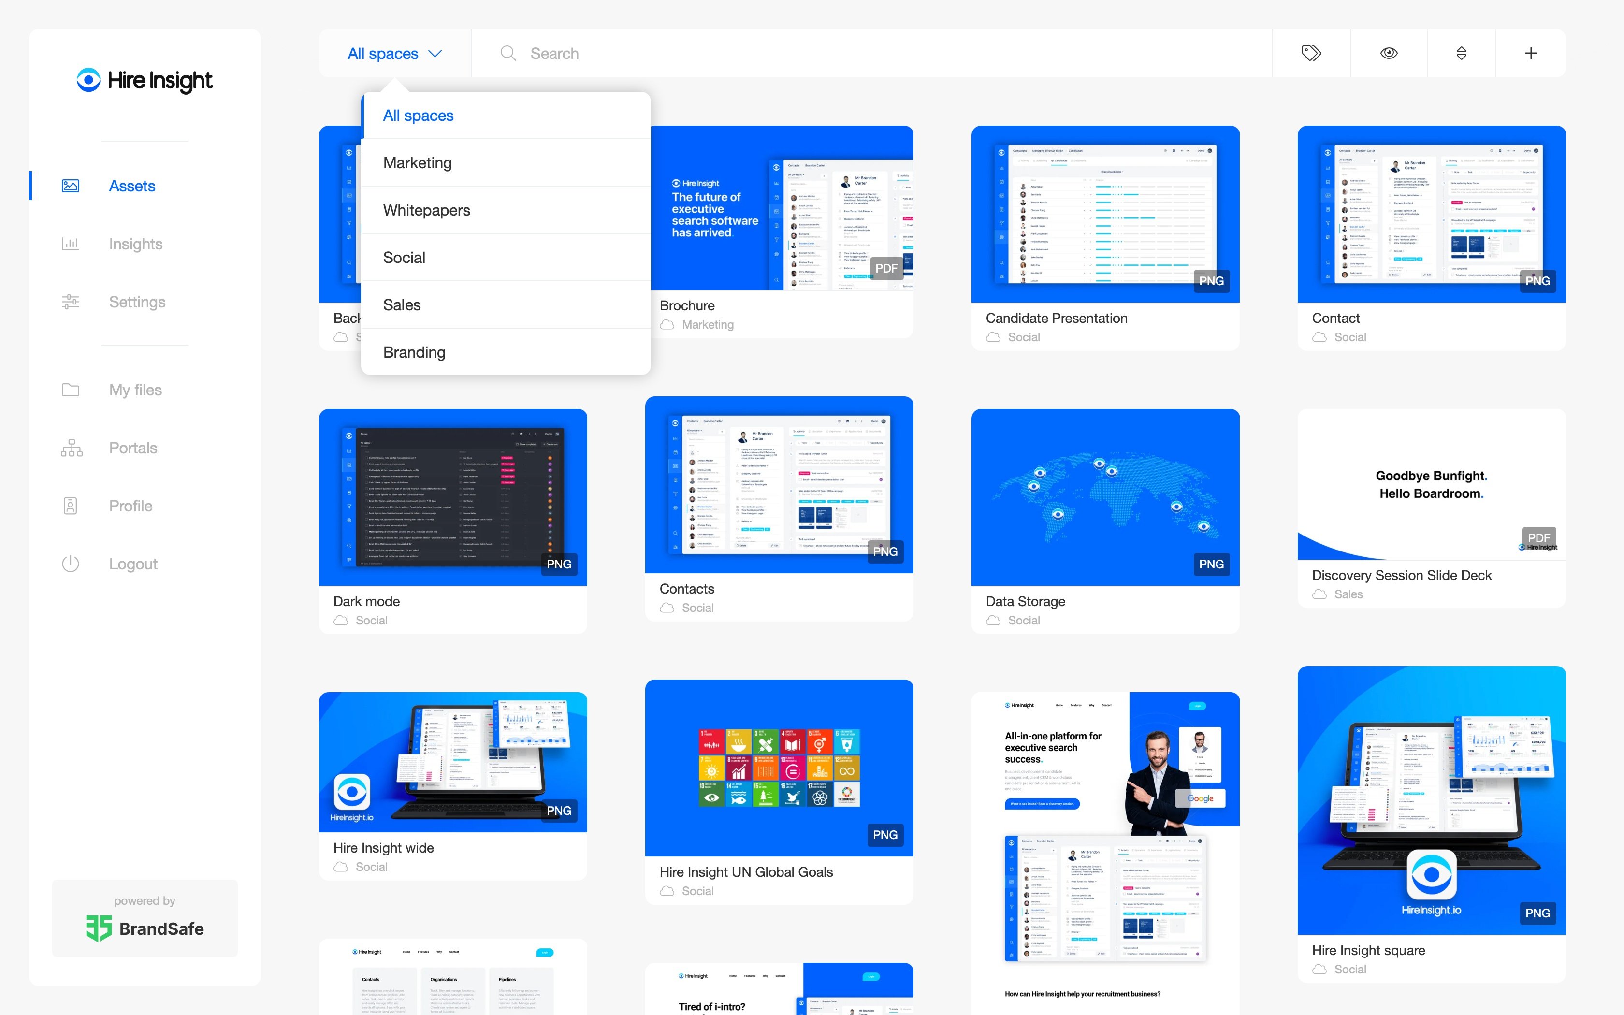Toggle the eye visibility icon in toolbar
Viewport: 1624px width, 1015px height.
tap(1389, 53)
